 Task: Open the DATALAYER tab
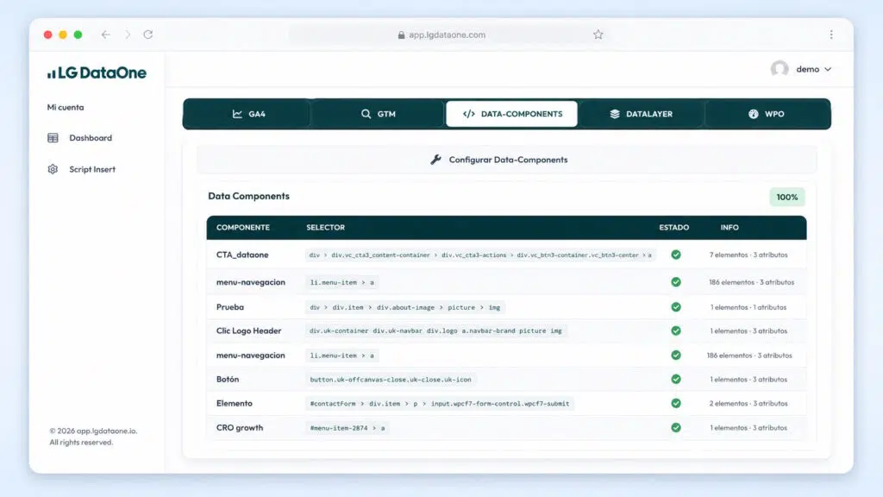pos(641,114)
